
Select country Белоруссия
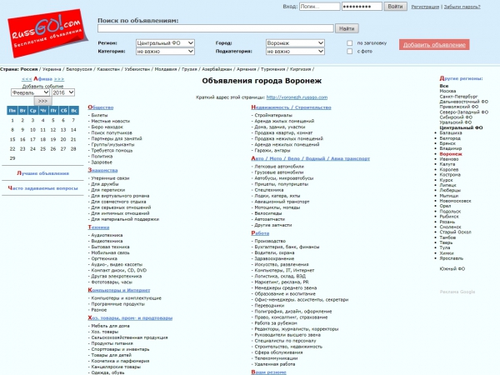(x=79, y=69)
